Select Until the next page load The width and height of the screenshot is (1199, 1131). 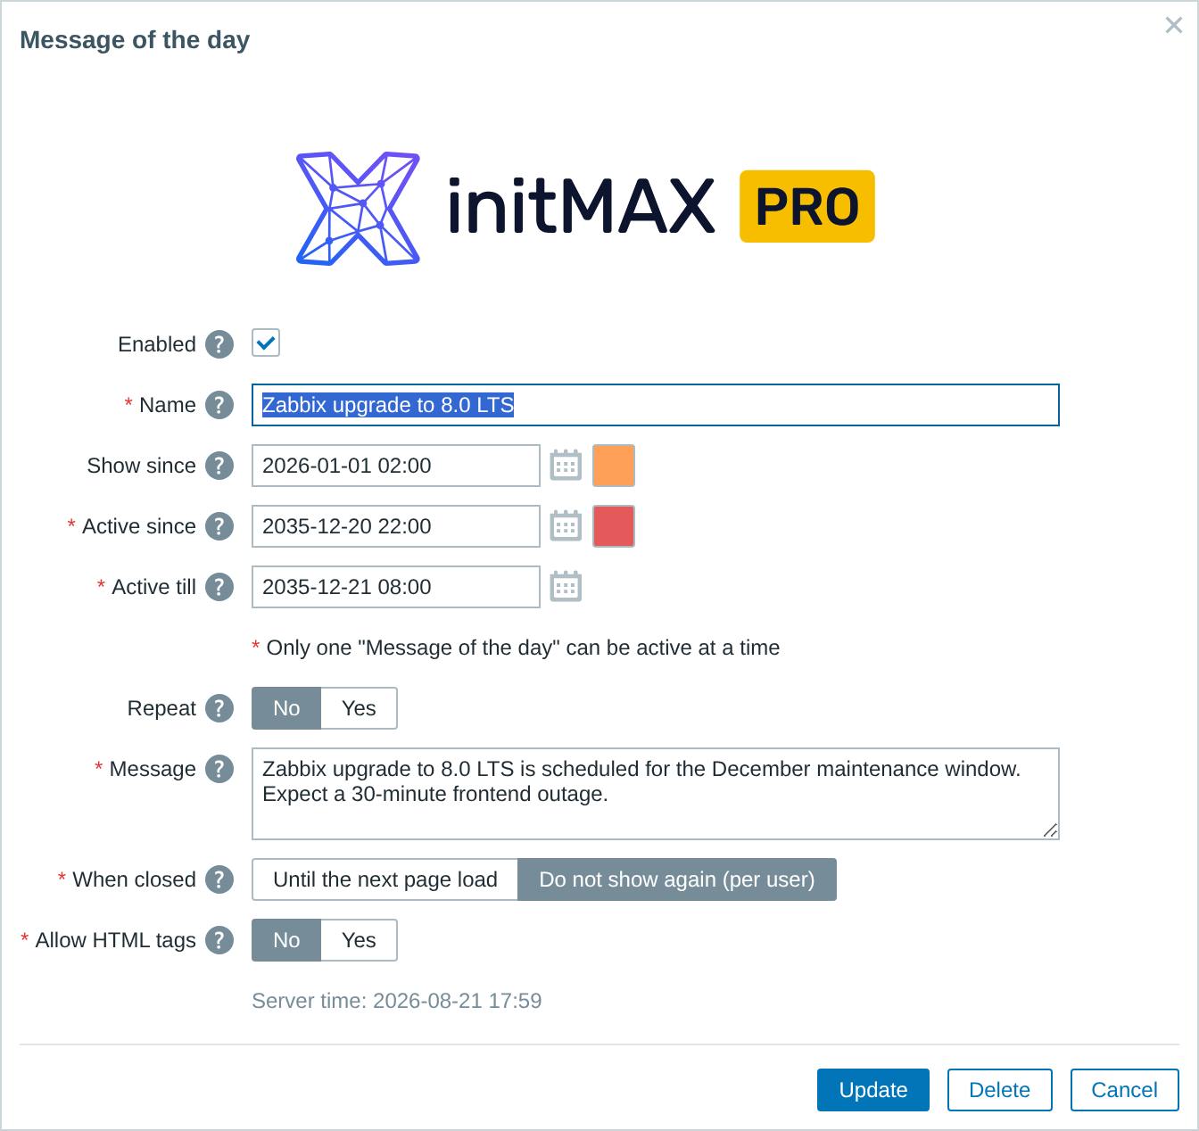click(x=385, y=879)
